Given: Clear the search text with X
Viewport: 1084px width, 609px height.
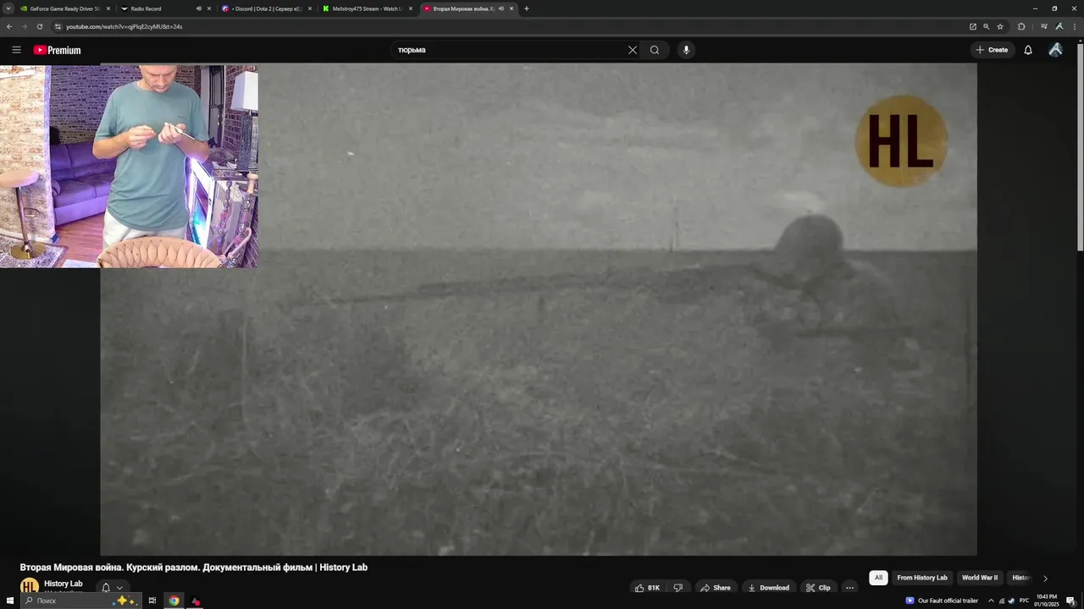Looking at the screenshot, I should click(x=632, y=50).
